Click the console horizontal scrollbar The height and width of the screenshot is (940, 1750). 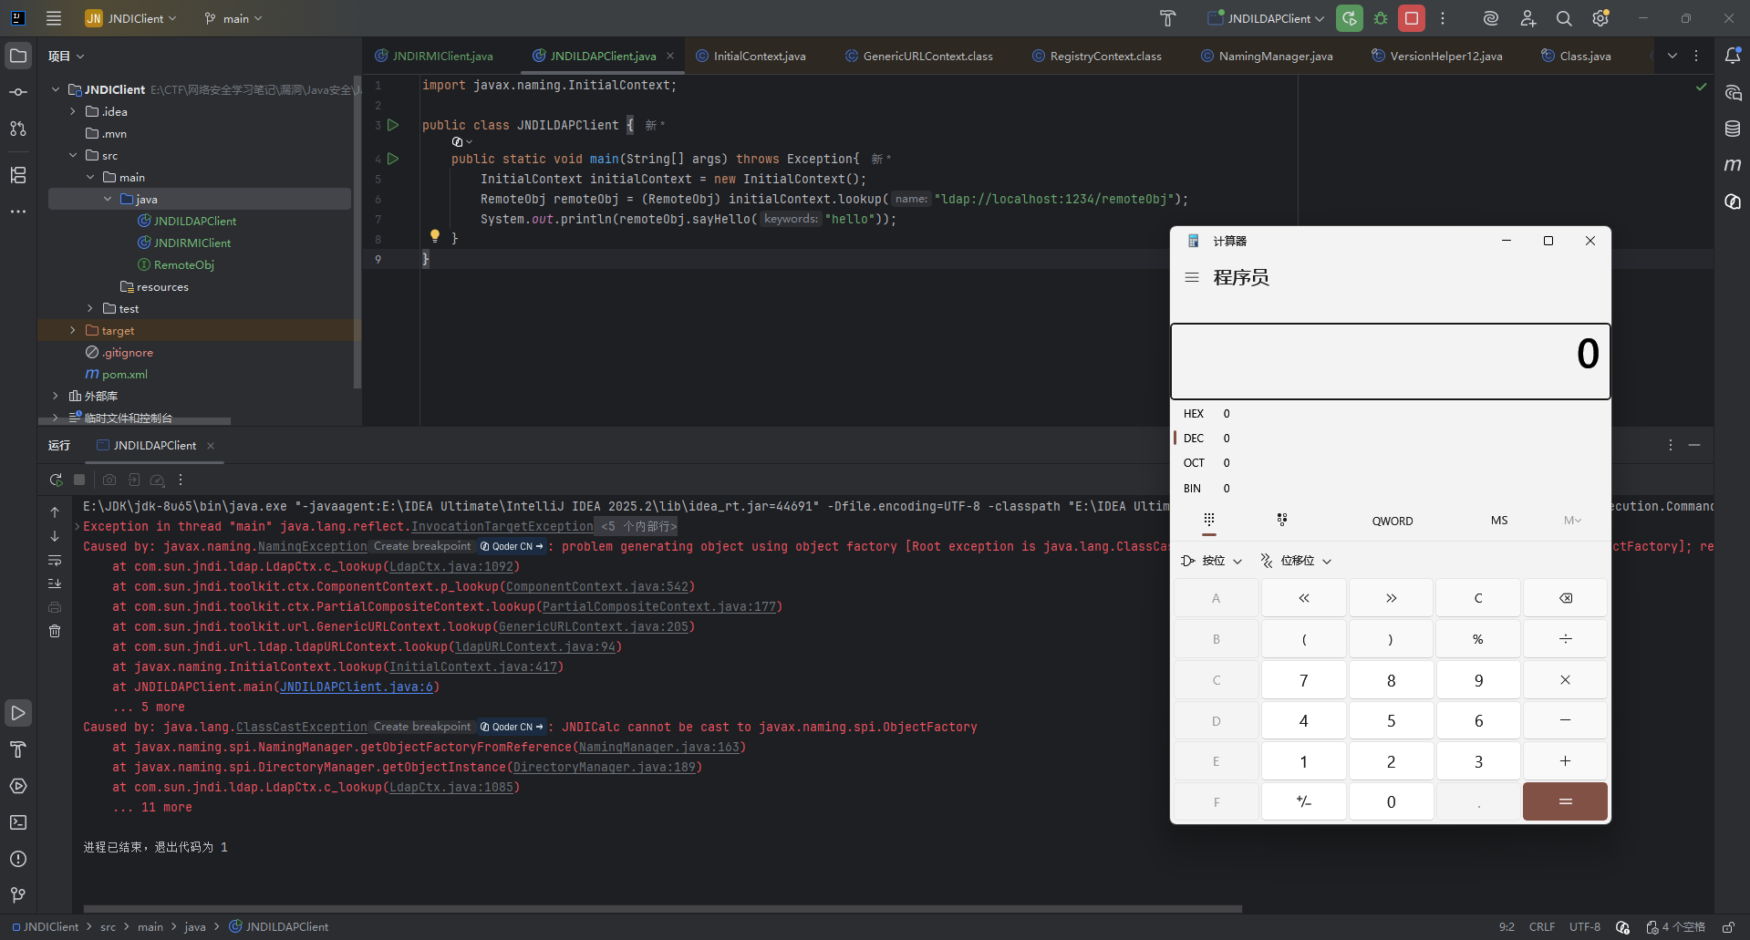(x=663, y=909)
